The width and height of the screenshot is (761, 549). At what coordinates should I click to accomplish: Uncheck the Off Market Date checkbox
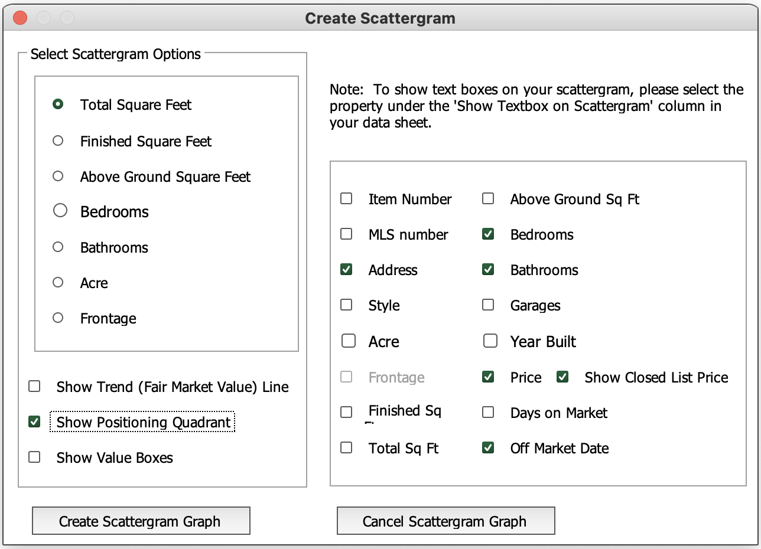(488, 448)
